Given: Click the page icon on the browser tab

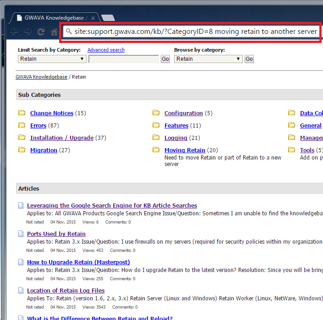Looking at the screenshot, I should tap(19, 18).
